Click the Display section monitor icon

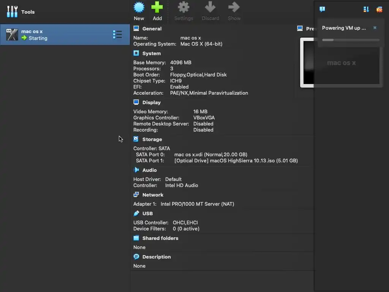(136, 102)
